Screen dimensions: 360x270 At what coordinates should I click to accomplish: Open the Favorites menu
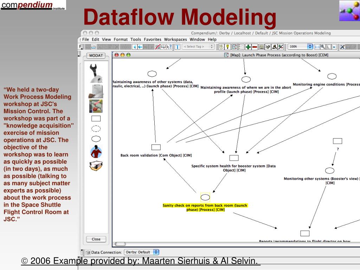tap(153, 39)
